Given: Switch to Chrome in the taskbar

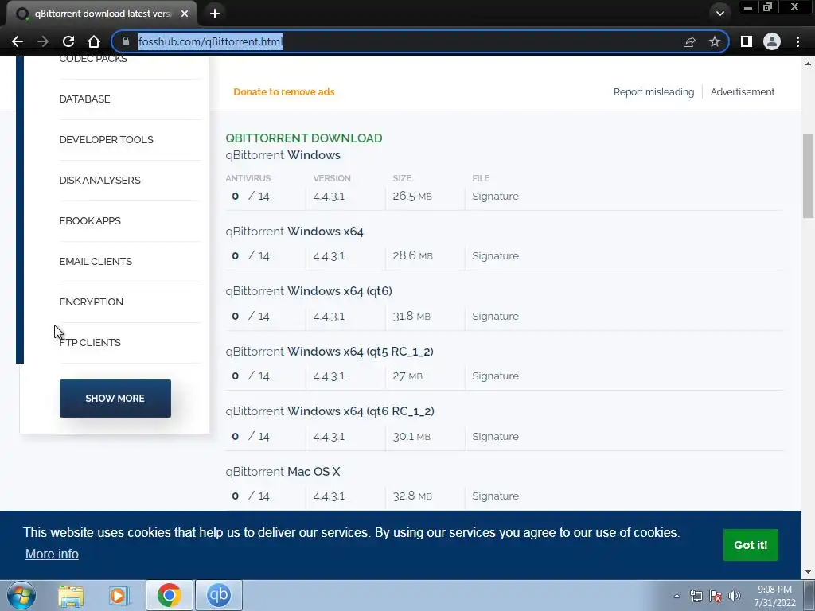Looking at the screenshot, I should tap(170, 595).
